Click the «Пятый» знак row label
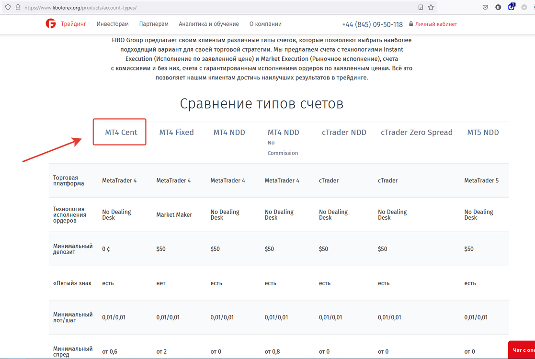The width and height of the screenshot is (535, 359). (x=72, y=283)
